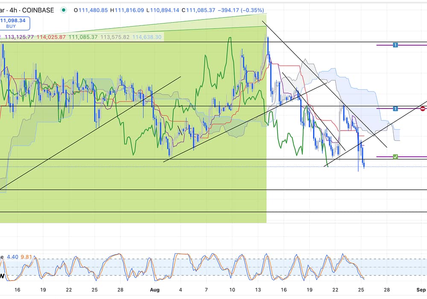The height and width of the screenshot is (299, 427).
Task: Click the purple indicator value 113,125.77
Action: tap(18, 37)
